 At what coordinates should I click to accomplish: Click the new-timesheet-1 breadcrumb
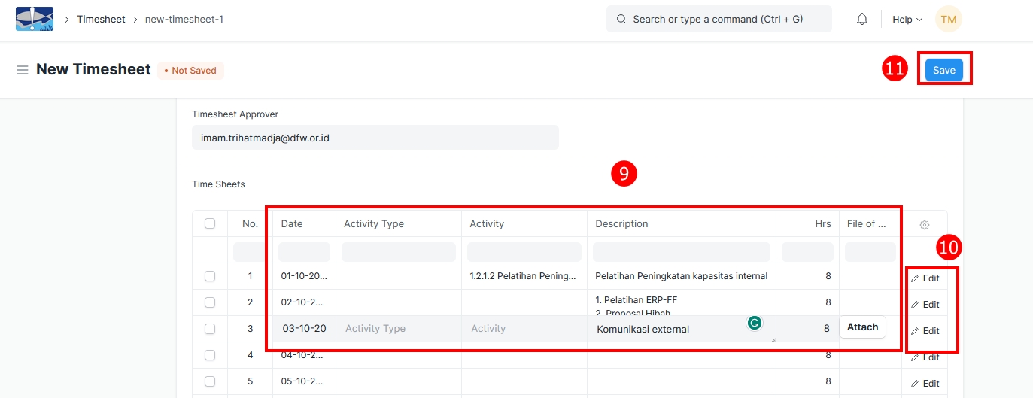coord(184,20)
